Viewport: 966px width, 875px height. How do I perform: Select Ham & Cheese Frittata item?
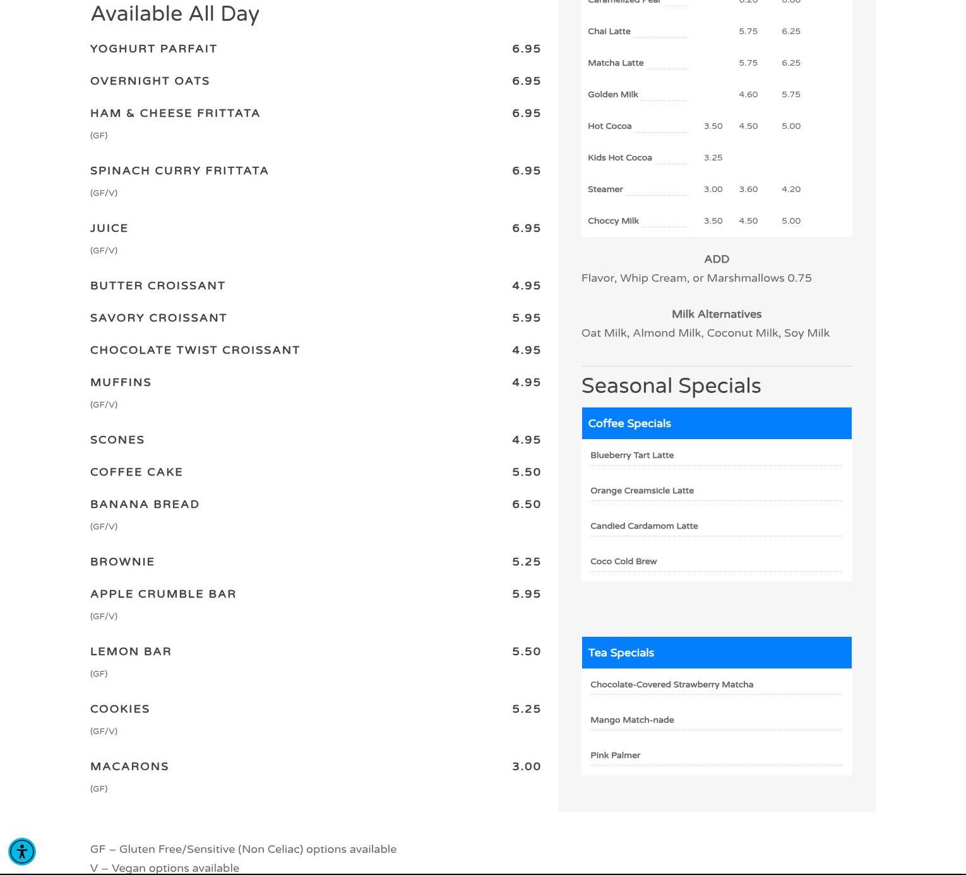tap(175, 114)
